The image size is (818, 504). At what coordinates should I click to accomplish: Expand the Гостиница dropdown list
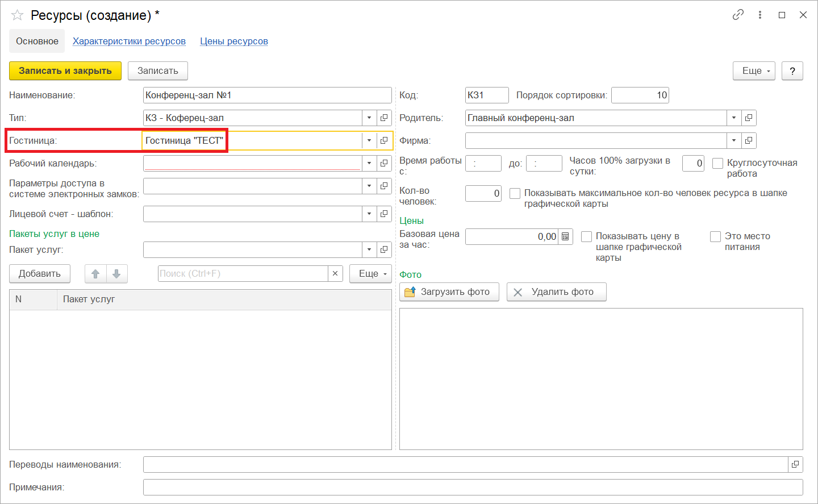pos(369,140)
